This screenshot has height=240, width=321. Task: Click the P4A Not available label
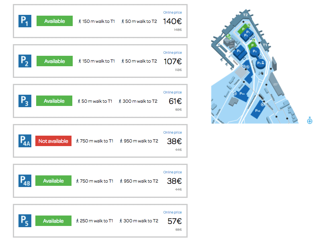[x=53, y=141]
